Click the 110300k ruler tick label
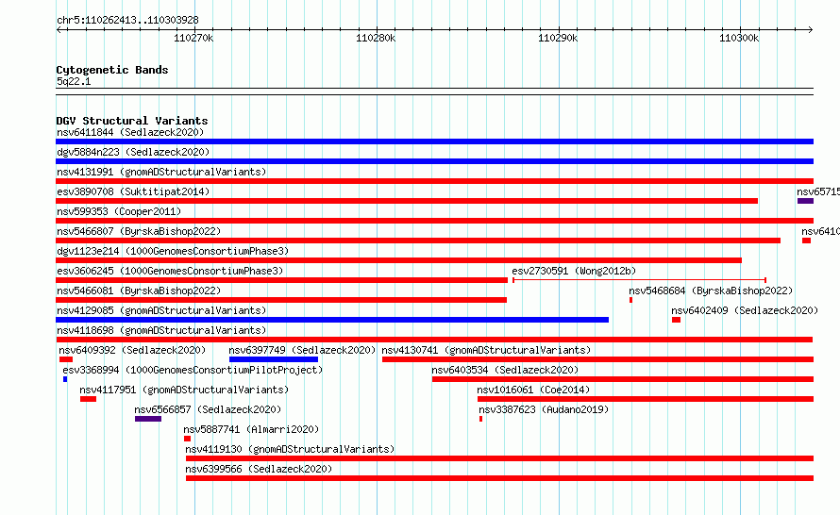Screen dimensions: 840x515 click(739, 38)
